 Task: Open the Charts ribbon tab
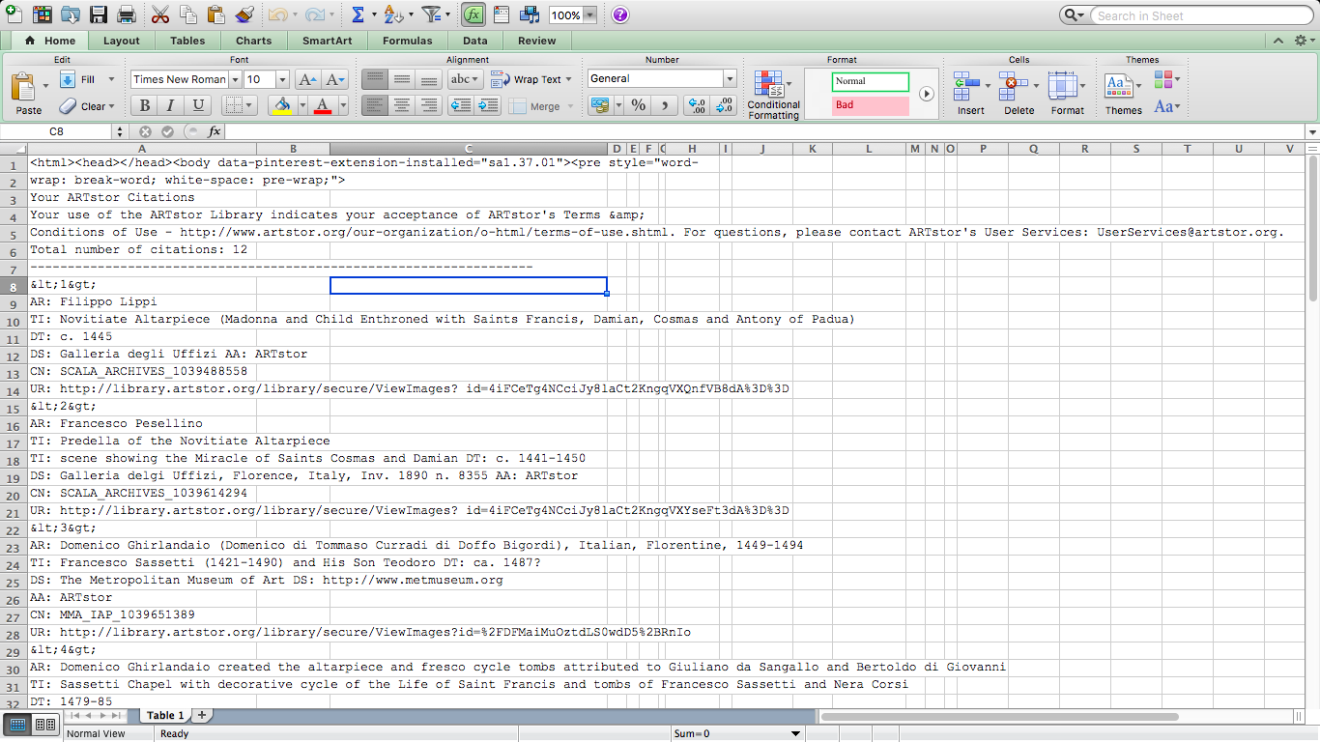254,41
